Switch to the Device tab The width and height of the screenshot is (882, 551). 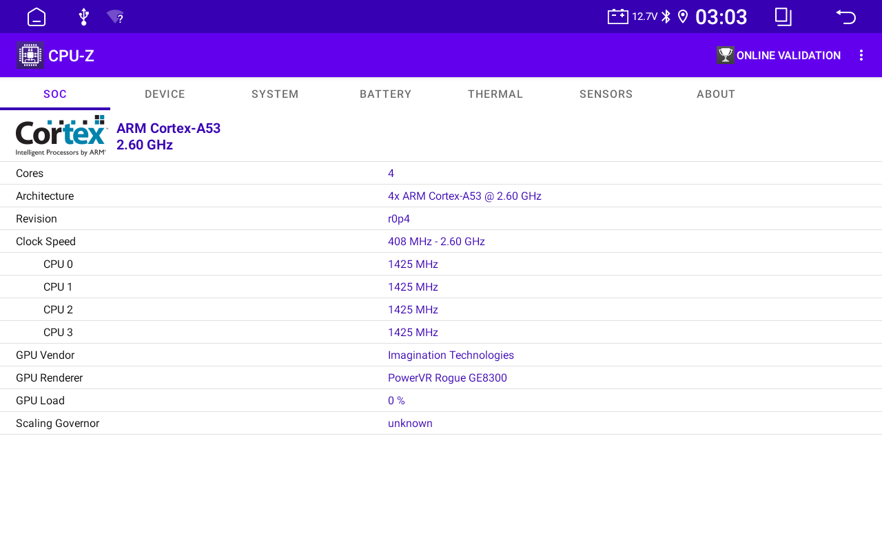165,94
